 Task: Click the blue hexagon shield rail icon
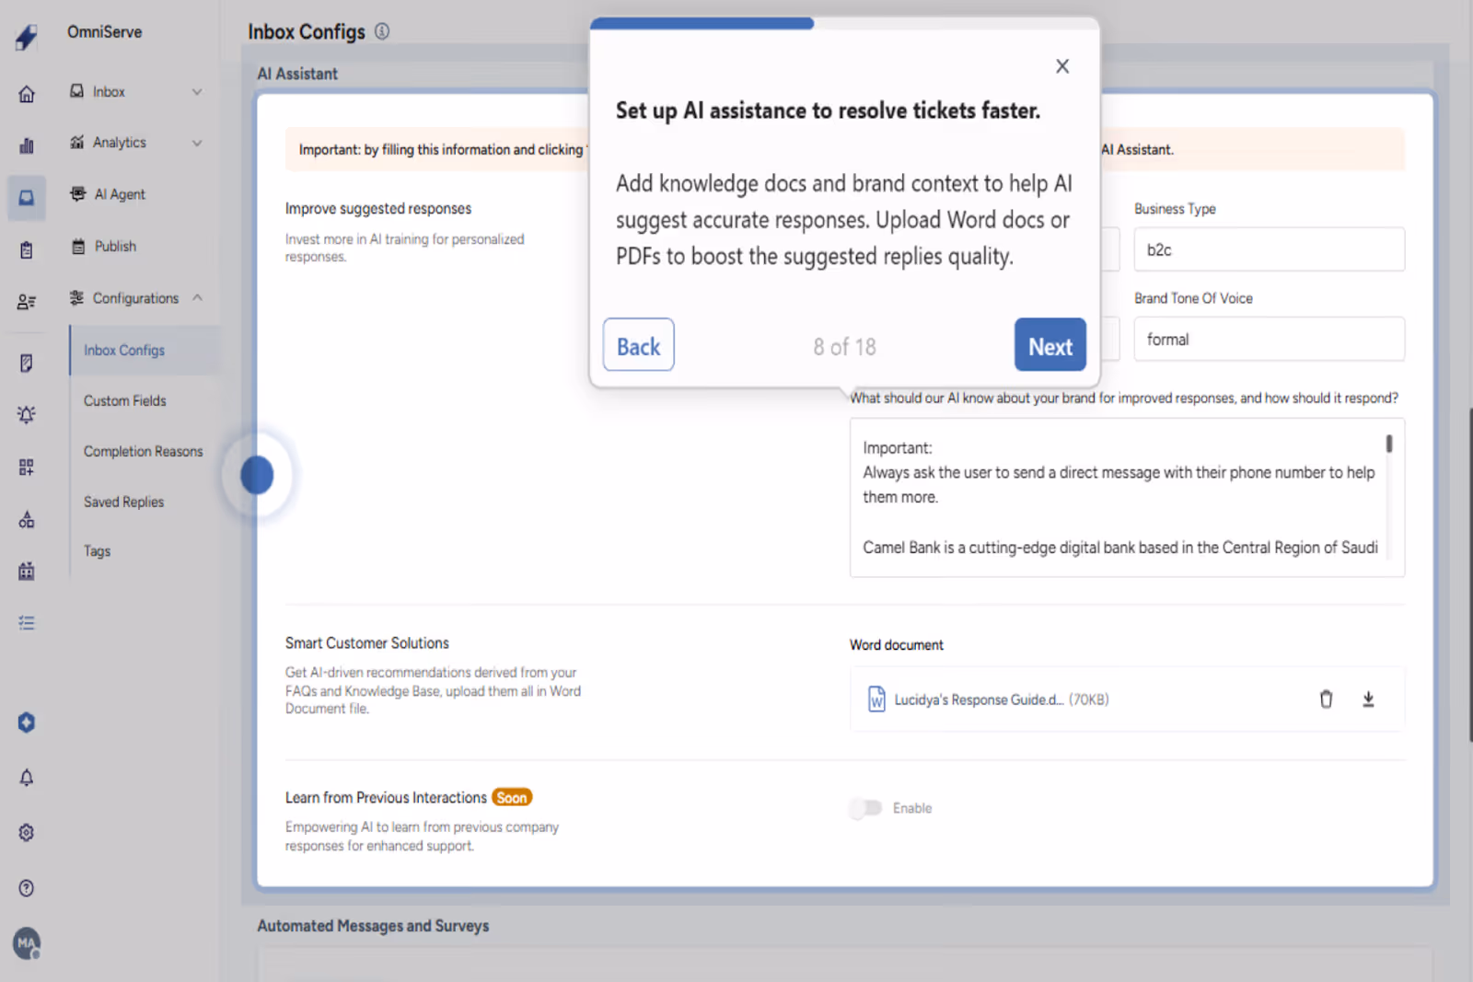(x=27, y=722)
